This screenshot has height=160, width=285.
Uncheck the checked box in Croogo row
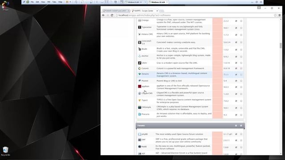(x=236, y=21)
